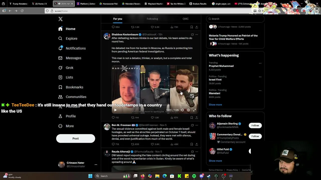Open Home in the X sidebar
The height and width of the screenshot is (180, 321).
pyautogui.click(x=67, y=29)
